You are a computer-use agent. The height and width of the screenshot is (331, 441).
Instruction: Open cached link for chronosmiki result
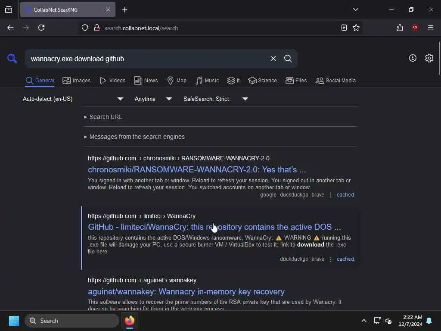click(x=345, y=195)
